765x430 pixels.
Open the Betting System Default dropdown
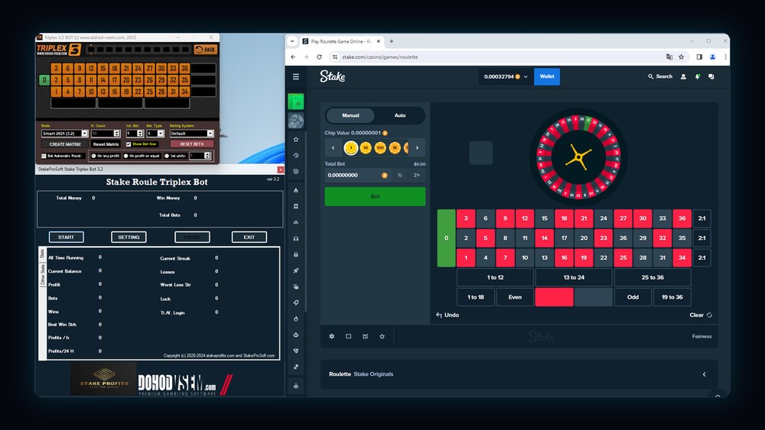191,134
